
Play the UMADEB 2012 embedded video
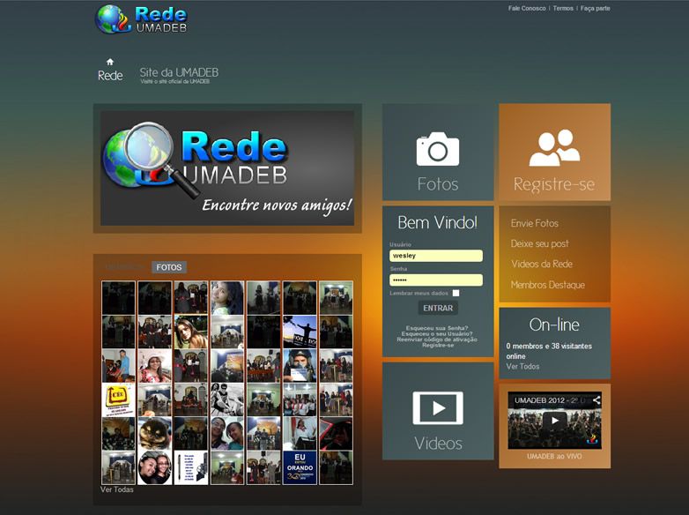tap(554, 421)
